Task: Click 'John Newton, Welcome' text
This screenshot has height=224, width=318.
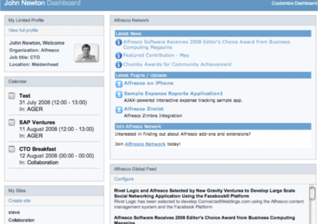Action: [37, 43]
